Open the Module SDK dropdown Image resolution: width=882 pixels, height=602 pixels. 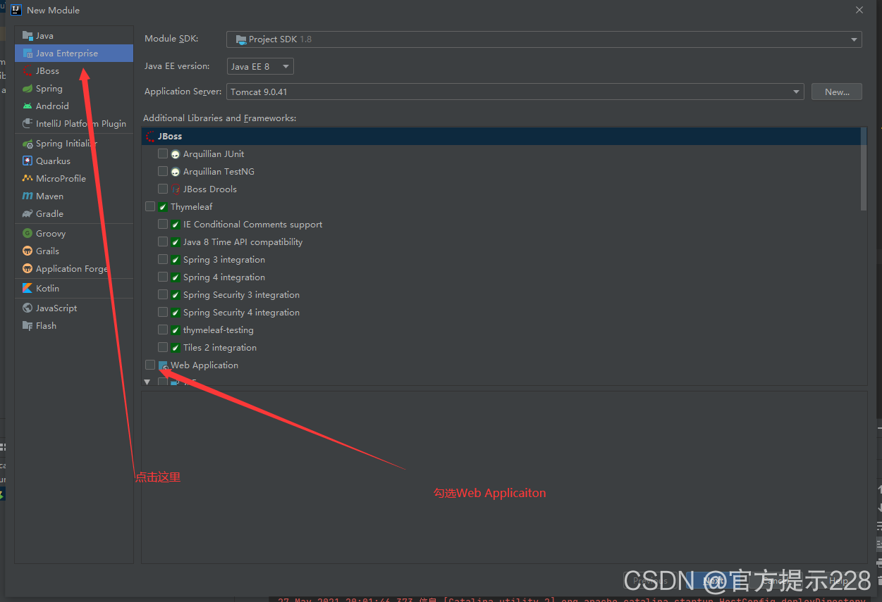click(x=544, y=39)
